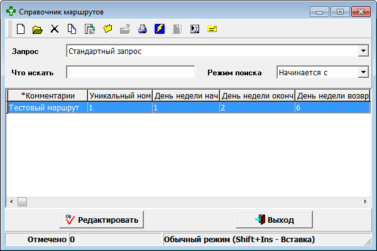This screenshot has width=377, height=251.
Task: Click the Open folder toolbar icon
Action: 38,29
